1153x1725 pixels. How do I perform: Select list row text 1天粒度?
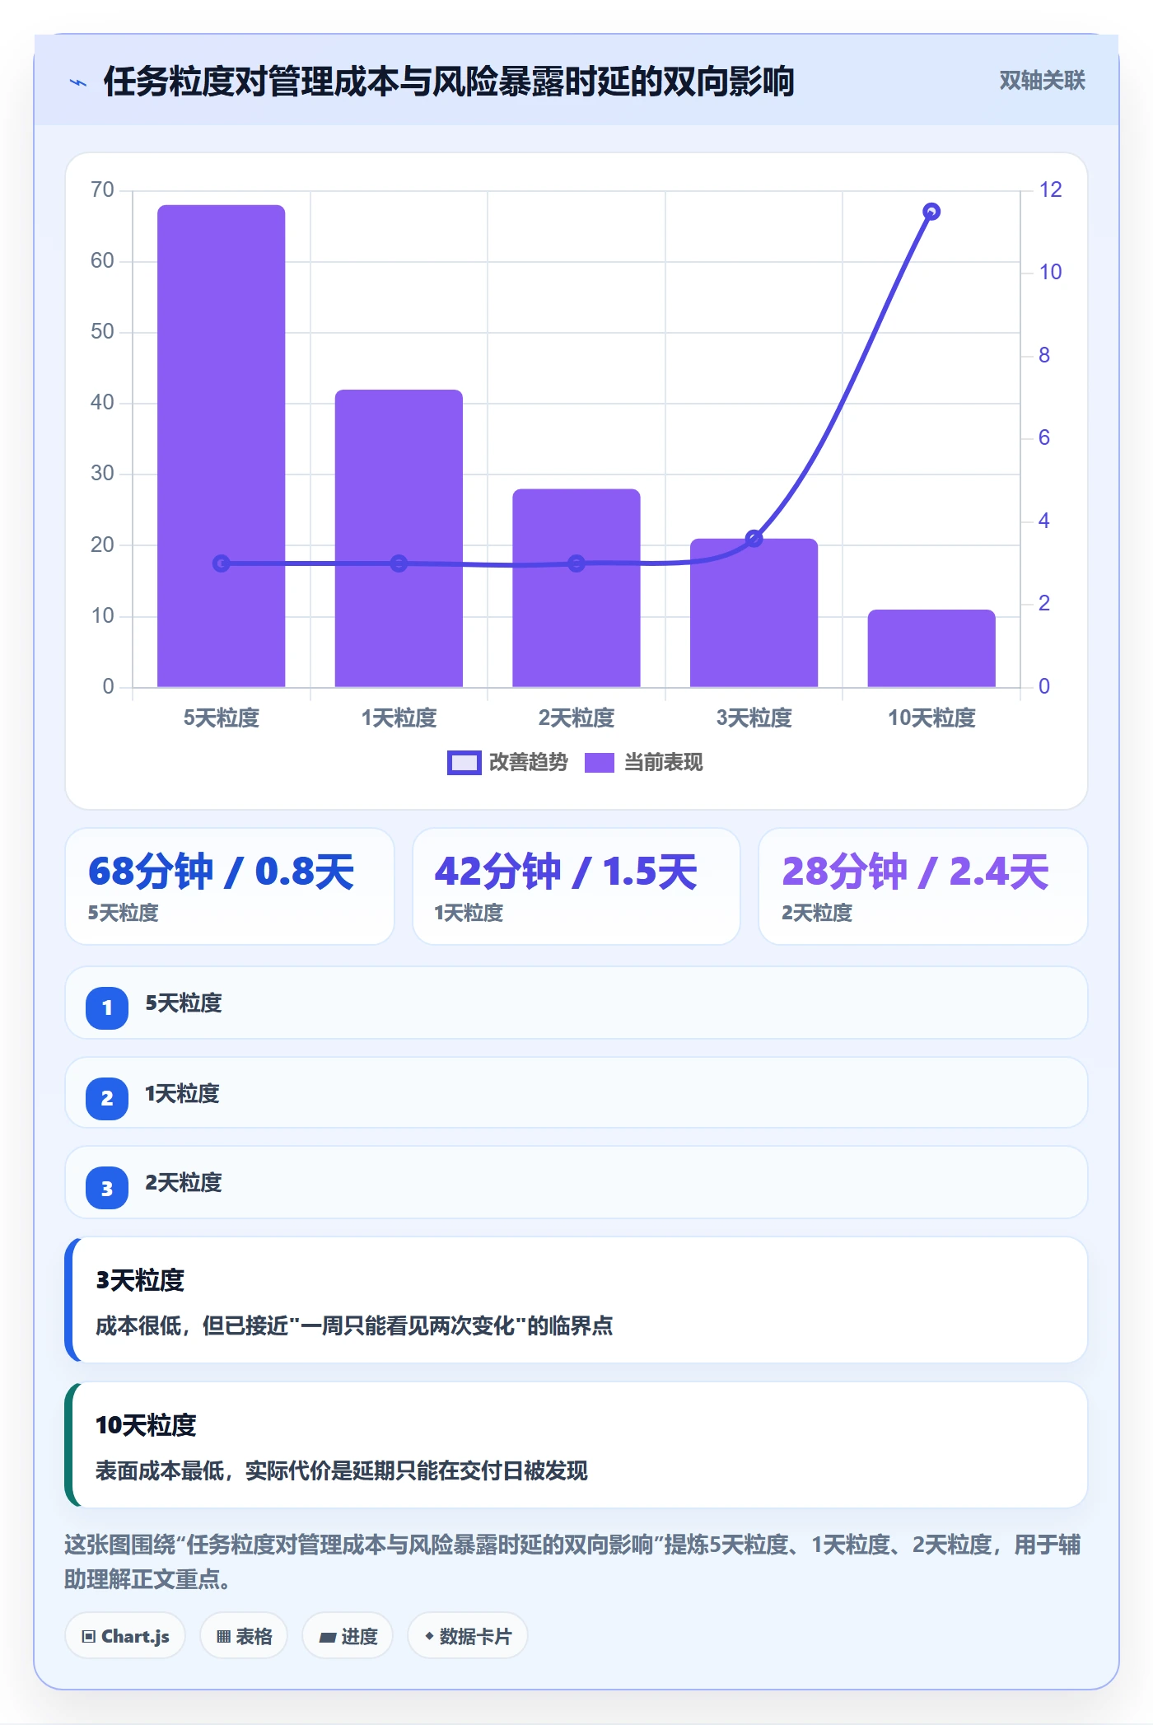(182, 1094)
